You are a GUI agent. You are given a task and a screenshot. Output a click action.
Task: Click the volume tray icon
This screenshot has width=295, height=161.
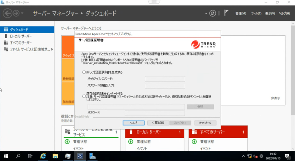tap(255, 156)
